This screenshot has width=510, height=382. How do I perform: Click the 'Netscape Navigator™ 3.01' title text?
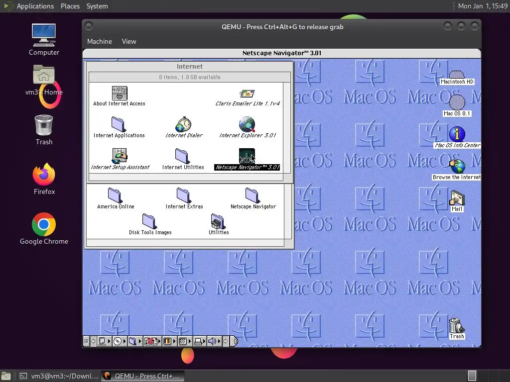pyautogui.click(x=282, y=53)
